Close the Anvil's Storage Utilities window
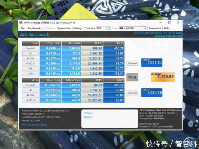The image size is (199, 149). click(x=178, y=23)
